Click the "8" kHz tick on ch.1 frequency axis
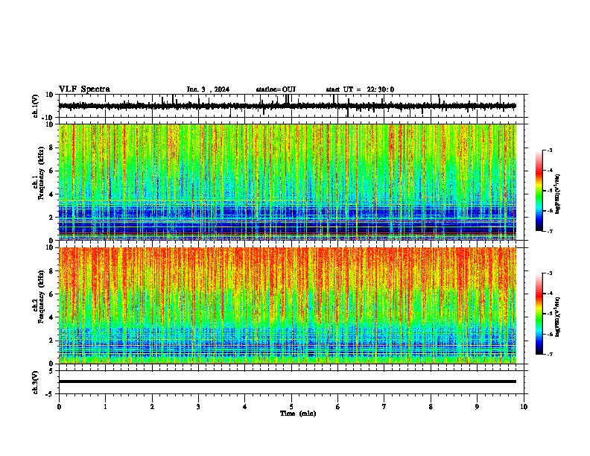Image resolution: width=590 pixels, height=456 pixels. point(51,148)
